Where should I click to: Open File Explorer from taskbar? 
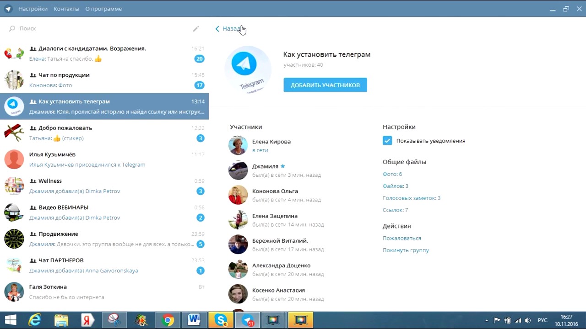tap(61, 320)
